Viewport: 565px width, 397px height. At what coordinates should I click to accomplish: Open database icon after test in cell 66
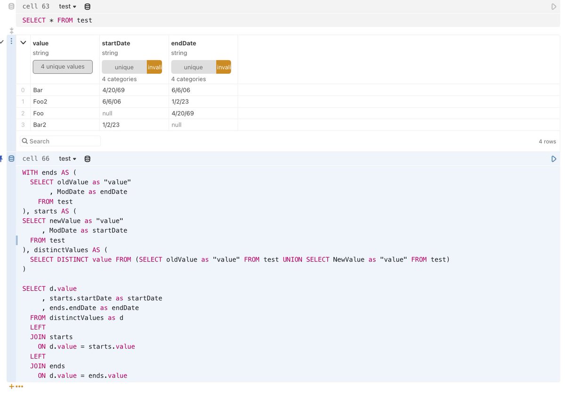pyautogui.click(x=87, y=159)
